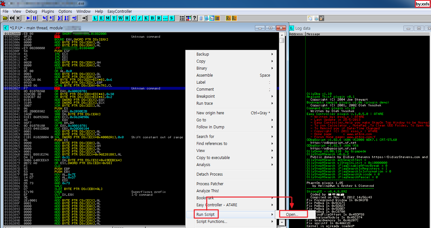Click the question mark help icon

pos(195,18)
